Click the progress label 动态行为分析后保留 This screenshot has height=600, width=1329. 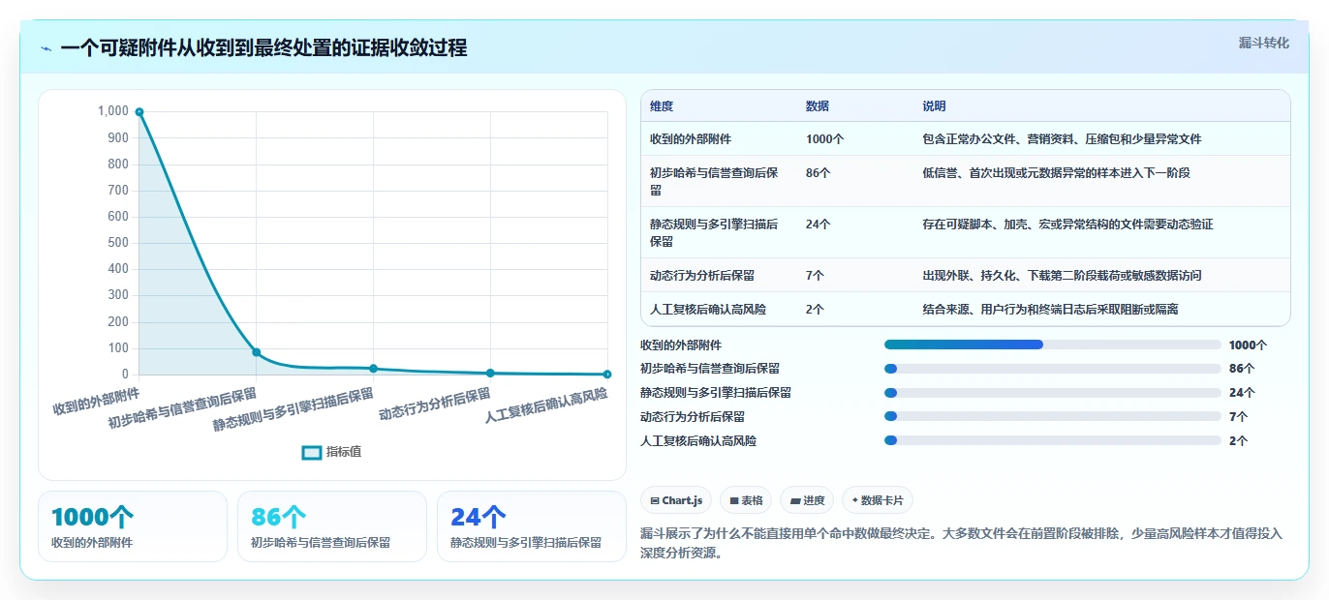[693, 416]
